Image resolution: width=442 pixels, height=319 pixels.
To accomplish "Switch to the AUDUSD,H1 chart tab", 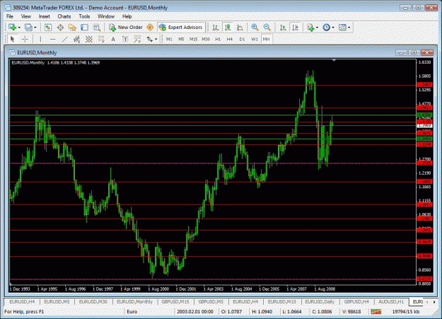I will [391, 301].
